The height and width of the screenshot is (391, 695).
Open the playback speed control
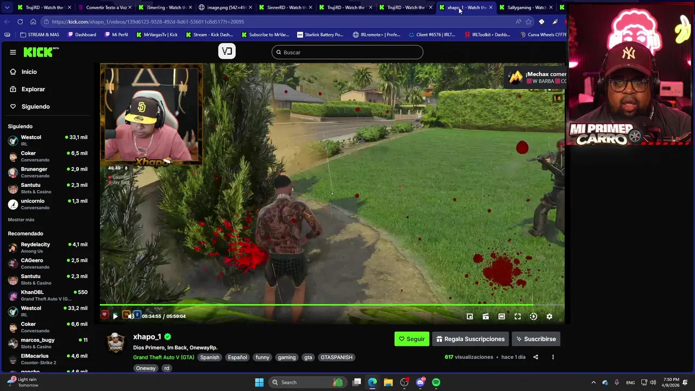click(x=533, y=317)
